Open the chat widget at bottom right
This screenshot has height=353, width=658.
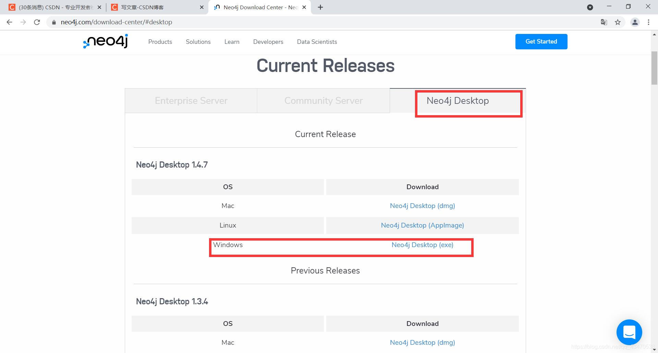coord(629,332)
